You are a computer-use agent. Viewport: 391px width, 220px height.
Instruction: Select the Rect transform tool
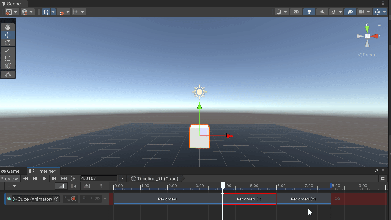tap(8, 58)
